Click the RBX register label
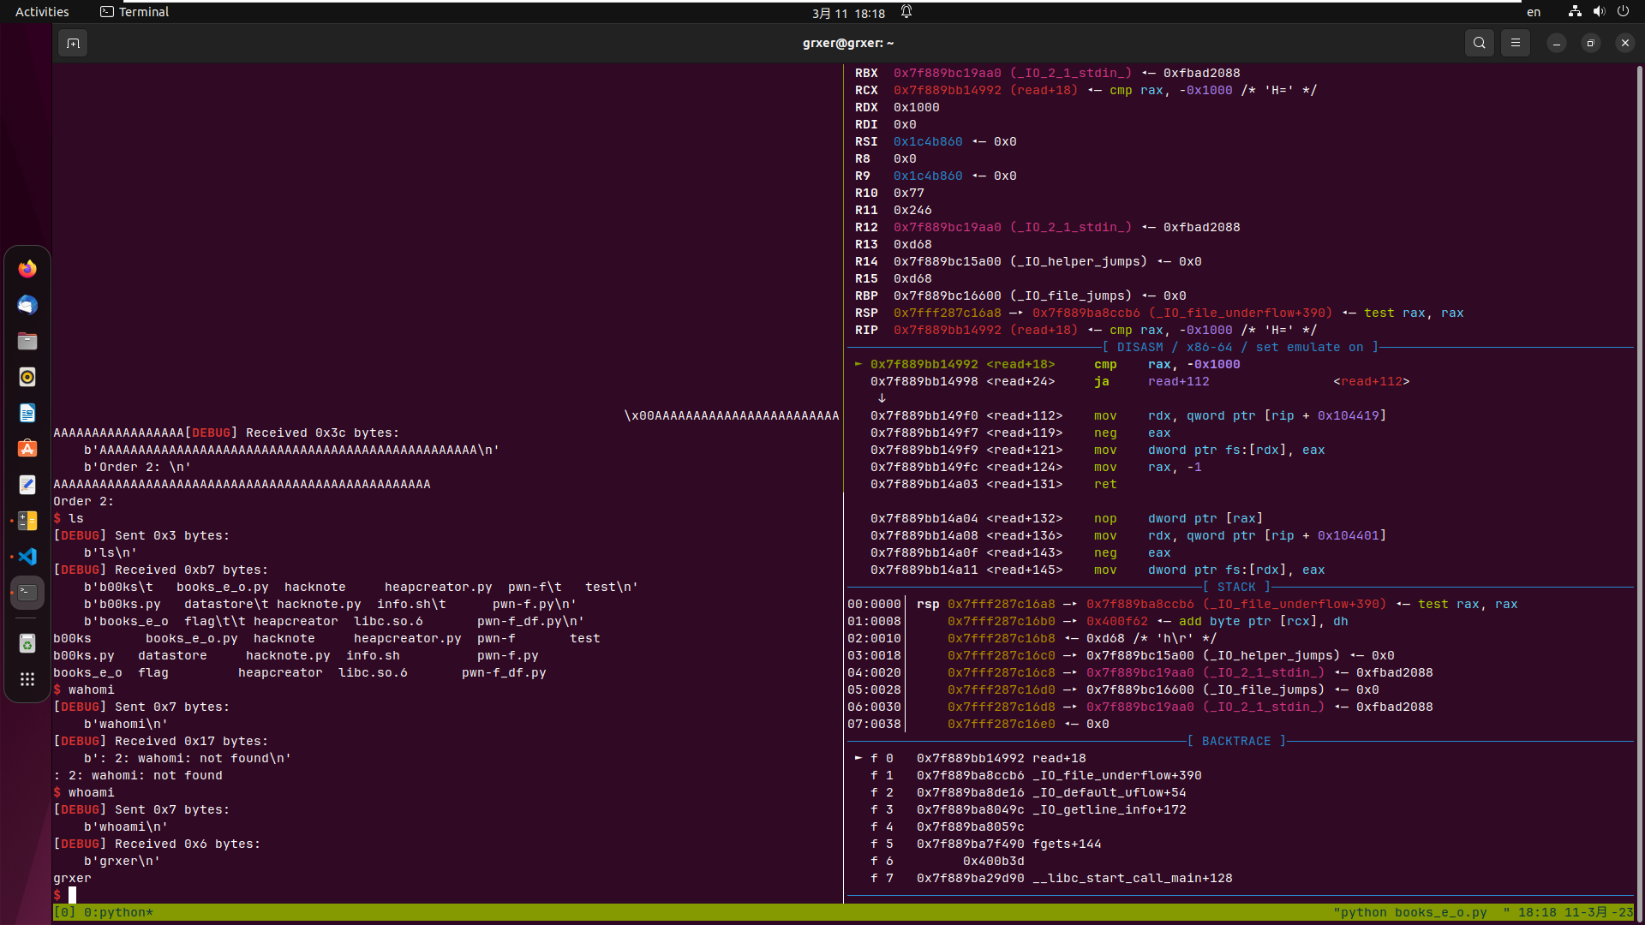This screenshot has width=1645, height=925. [866, 73]
